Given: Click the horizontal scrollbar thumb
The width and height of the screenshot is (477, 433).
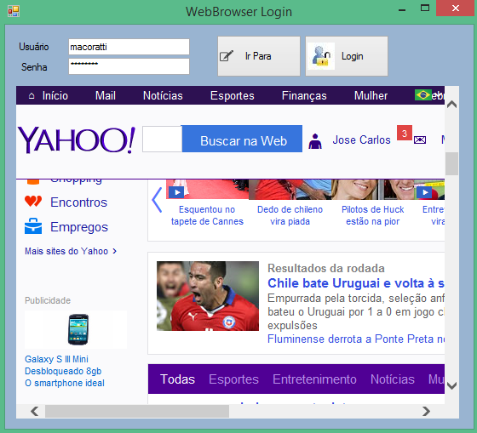Looking at the screenshot, I should click(137, 411).
